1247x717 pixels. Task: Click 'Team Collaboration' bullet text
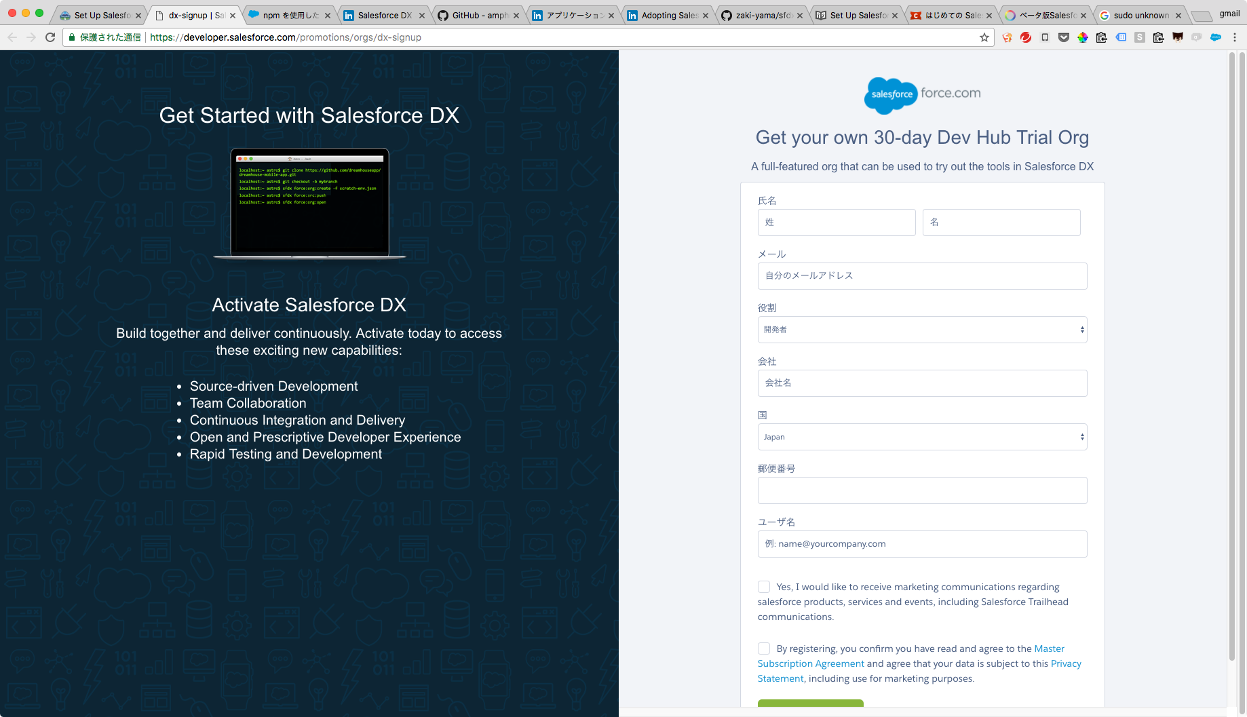click(x=248, y=403)
